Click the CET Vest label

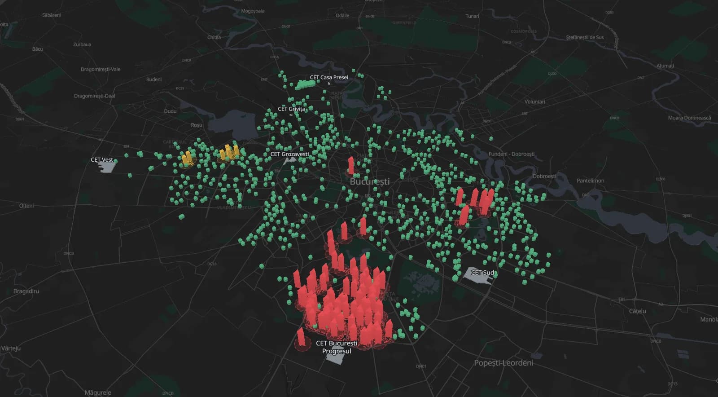pyautogui.click(x=102, y=159)
